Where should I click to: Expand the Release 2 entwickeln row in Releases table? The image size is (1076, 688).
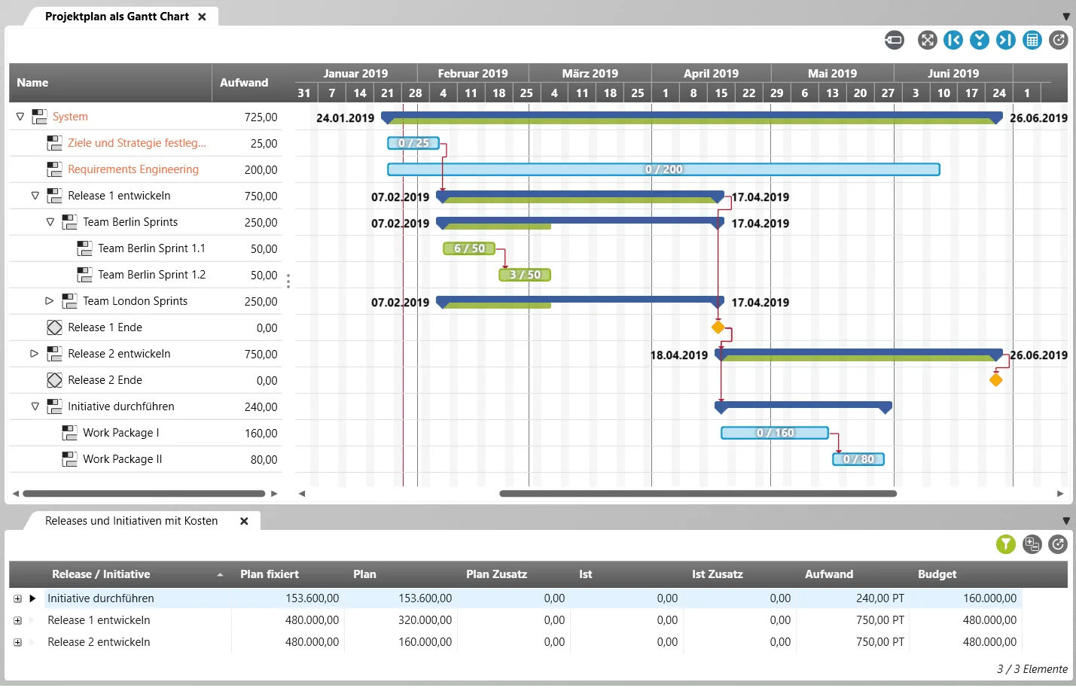coord(17,643)
